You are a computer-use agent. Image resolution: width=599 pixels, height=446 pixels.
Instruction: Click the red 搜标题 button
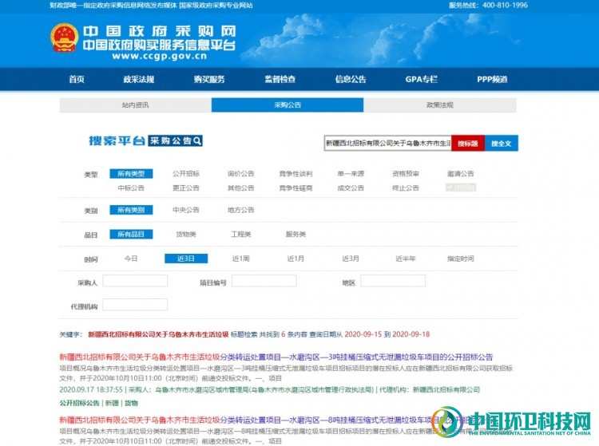pos(468,144)
